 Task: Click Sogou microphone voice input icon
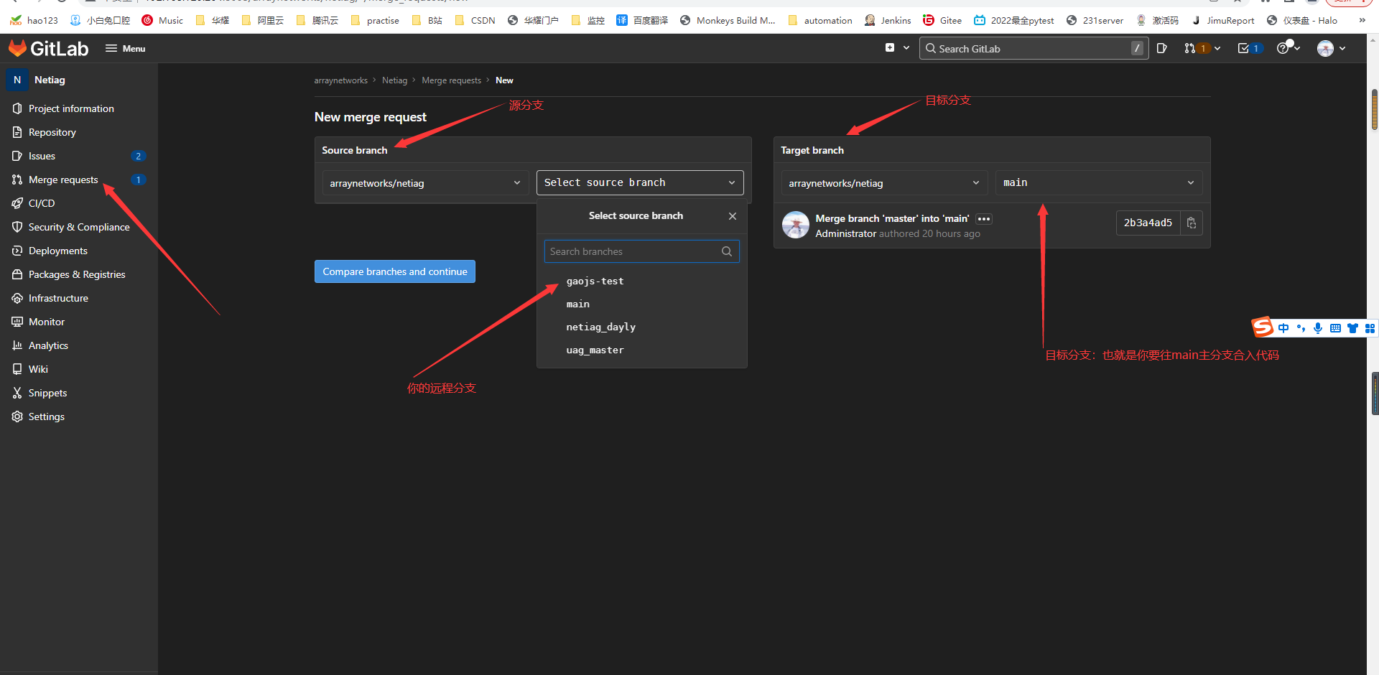(1318, 328)
